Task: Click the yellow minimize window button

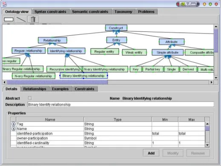Action: click(204, 4)
